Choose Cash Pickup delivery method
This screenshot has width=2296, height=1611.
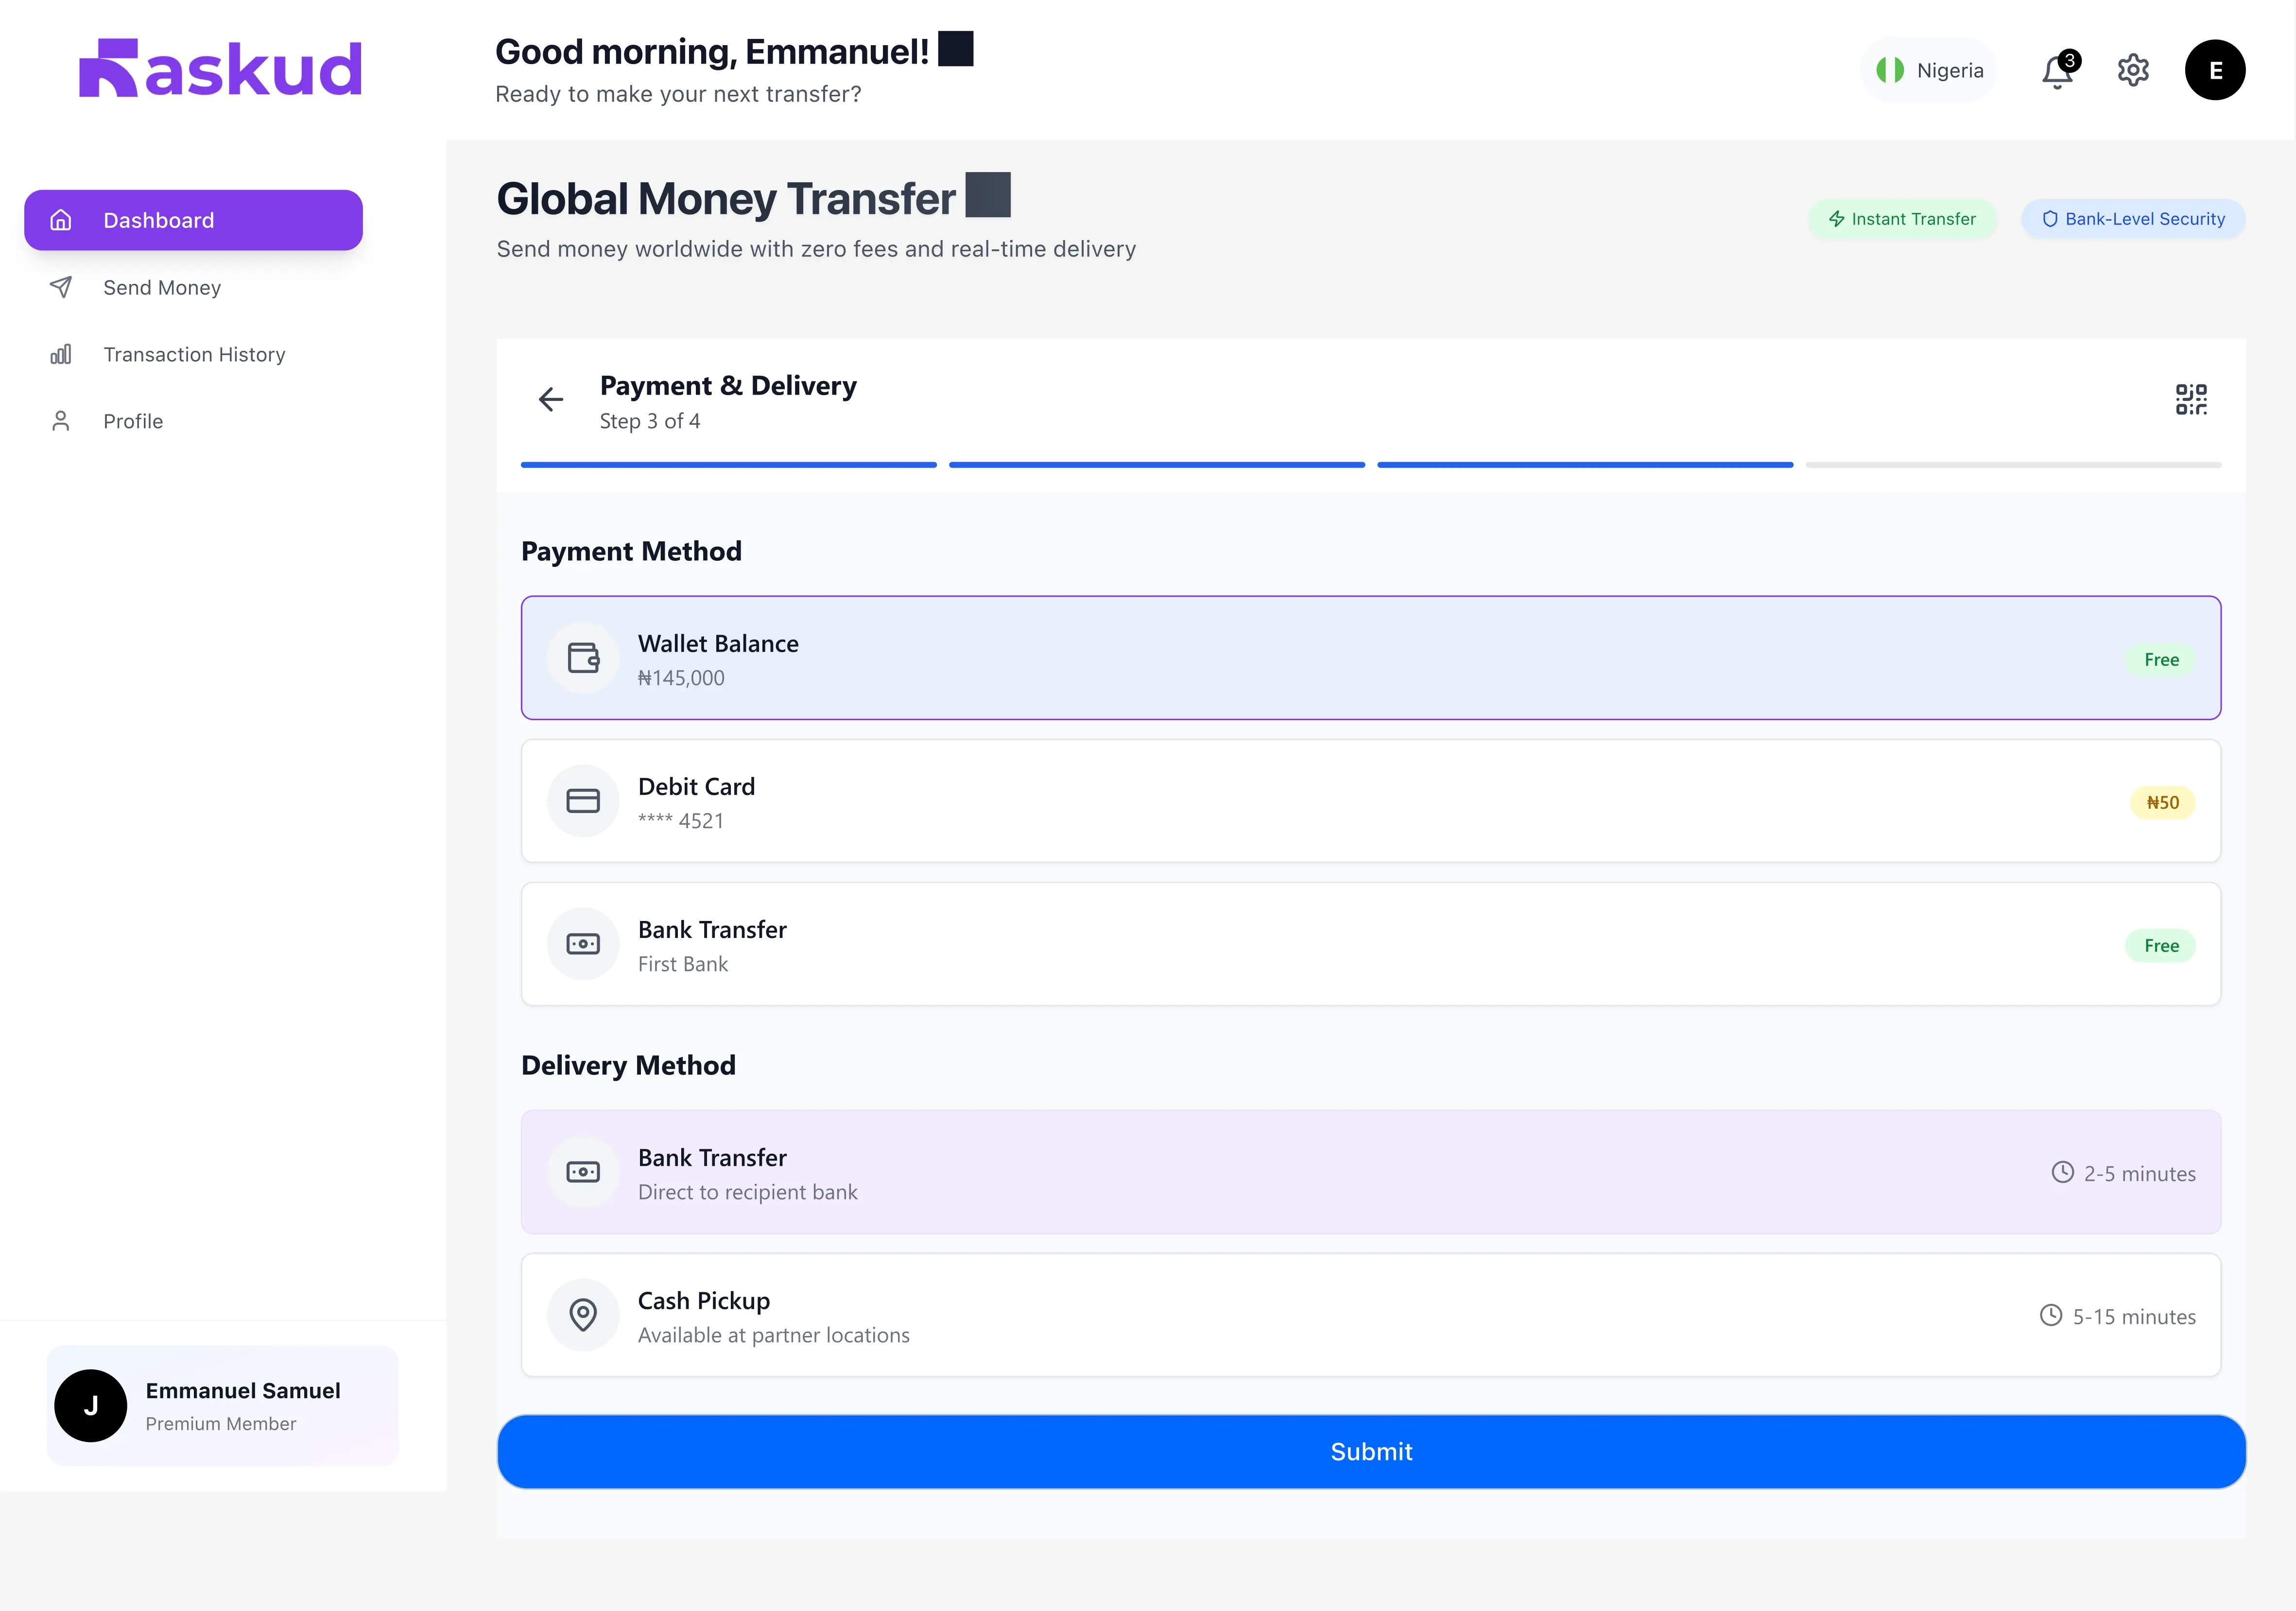click(x=1371, y=1315)
